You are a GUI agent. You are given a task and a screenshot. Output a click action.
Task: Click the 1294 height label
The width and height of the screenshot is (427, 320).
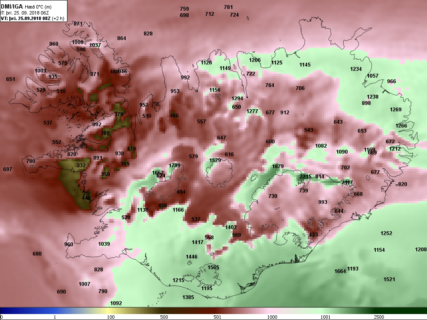(237, 99)
